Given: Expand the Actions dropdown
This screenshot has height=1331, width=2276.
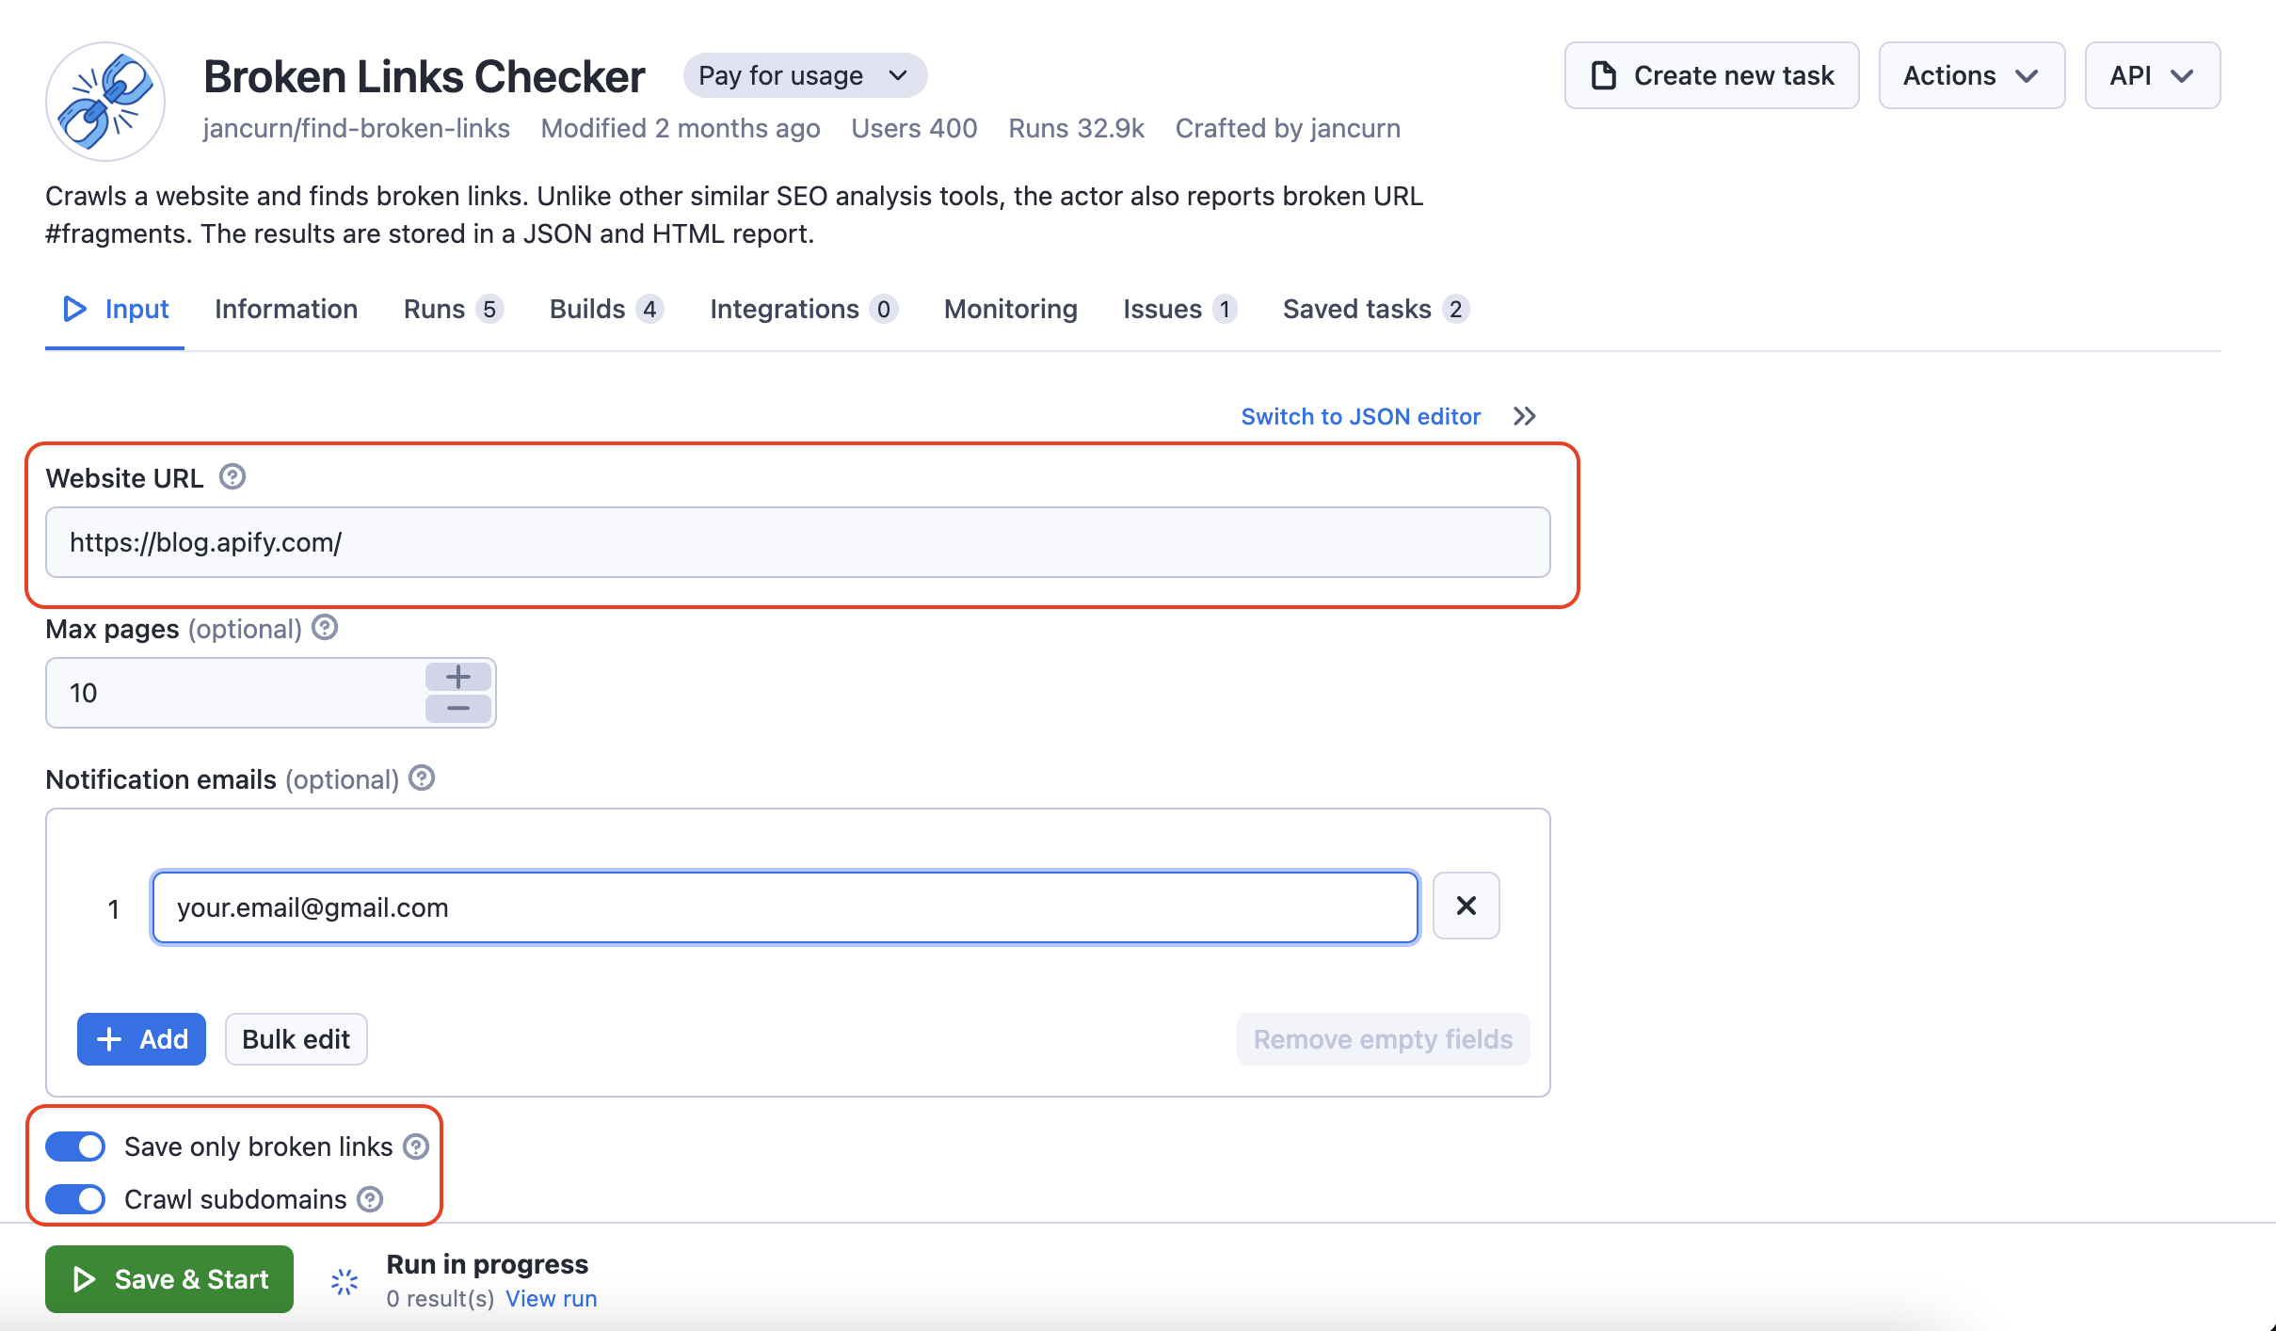Looking at the screenshot, I should [x=1970, y=75].
